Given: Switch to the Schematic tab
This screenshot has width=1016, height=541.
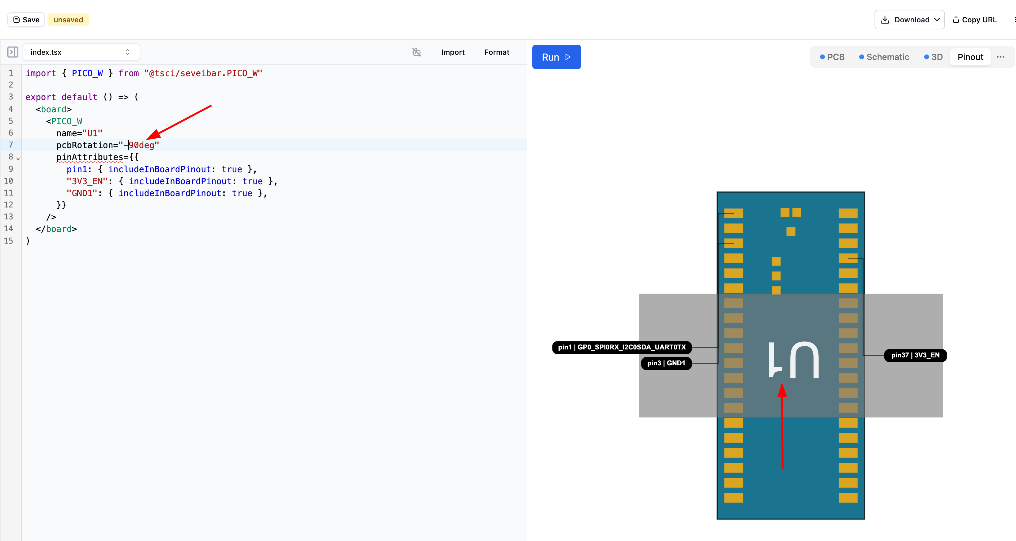Looking at the screenshot, I should pyautogui.click(x=884, y=57).
